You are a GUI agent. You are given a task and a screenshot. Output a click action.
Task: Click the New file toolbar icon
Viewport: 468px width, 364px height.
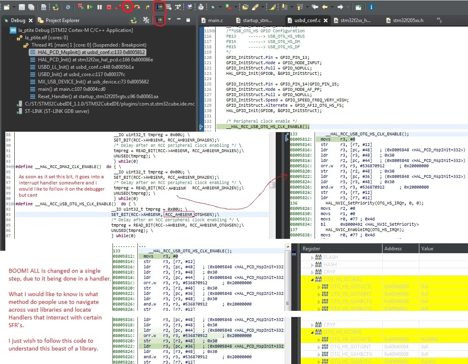point(6,7)
